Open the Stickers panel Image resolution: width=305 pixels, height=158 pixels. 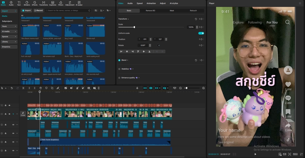point(27,3)
